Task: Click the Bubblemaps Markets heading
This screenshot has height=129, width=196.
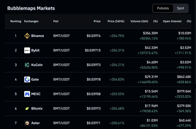Action: click(x=31, y=8)
